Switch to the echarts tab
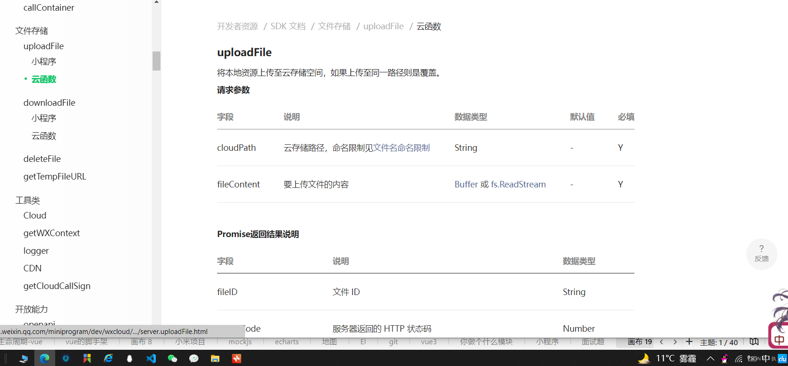Viewport: 788px width, 366px height. click(x=287, y=342)
